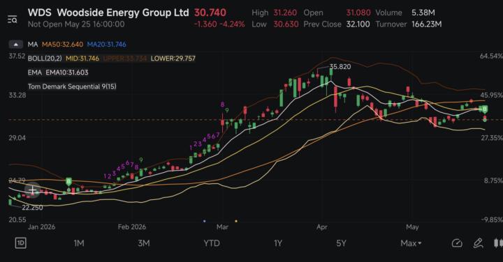Click the orange event dot after Mar

[x=236, y=221]
